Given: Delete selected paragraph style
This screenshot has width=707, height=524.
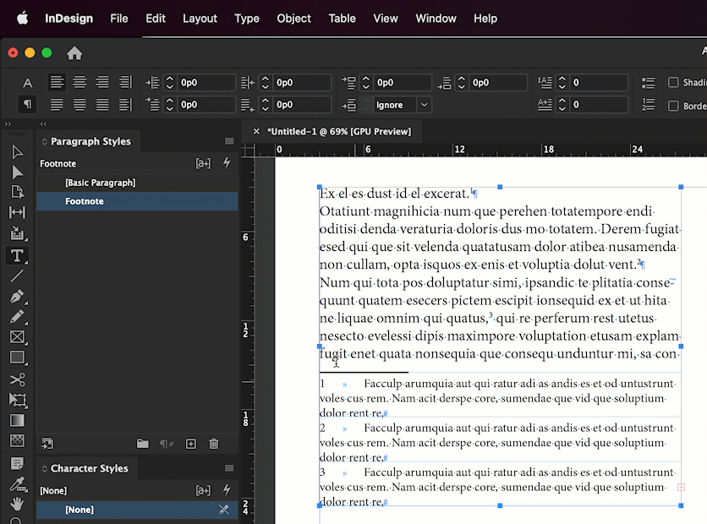Looking at the screenshot, I should 214,444.
